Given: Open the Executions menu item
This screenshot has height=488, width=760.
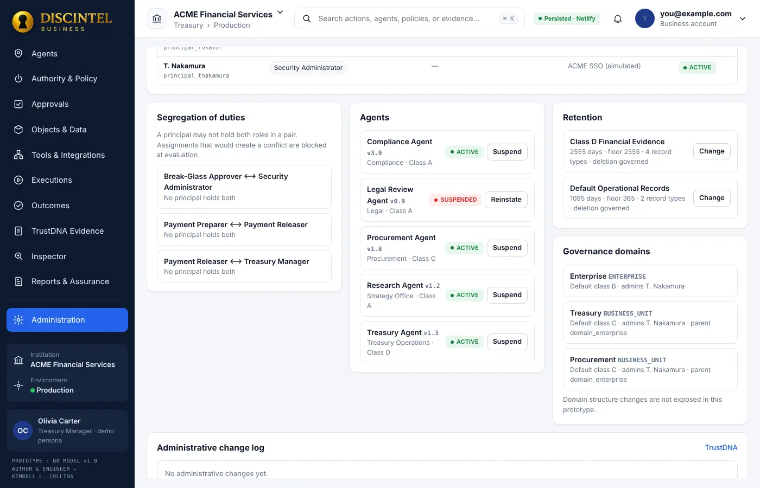Looking at the screenshot, I should point(67,180).
